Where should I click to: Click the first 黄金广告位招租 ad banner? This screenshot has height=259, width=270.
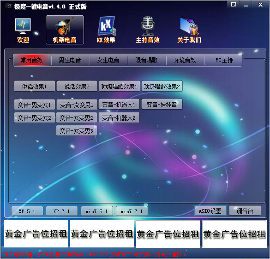36,234
